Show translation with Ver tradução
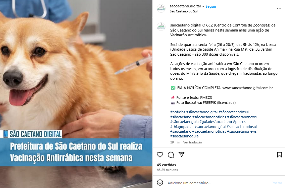The image size is (285, 188). tap(192, 142)
